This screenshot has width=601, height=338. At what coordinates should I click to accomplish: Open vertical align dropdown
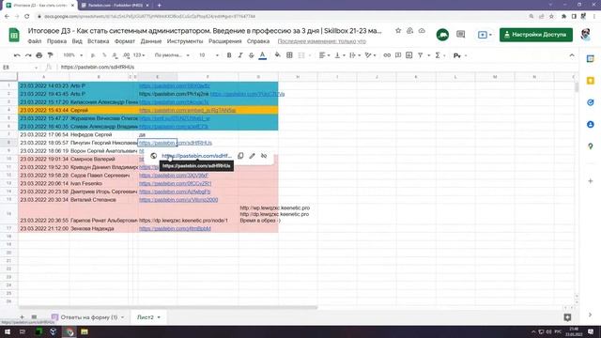(340, 55)
